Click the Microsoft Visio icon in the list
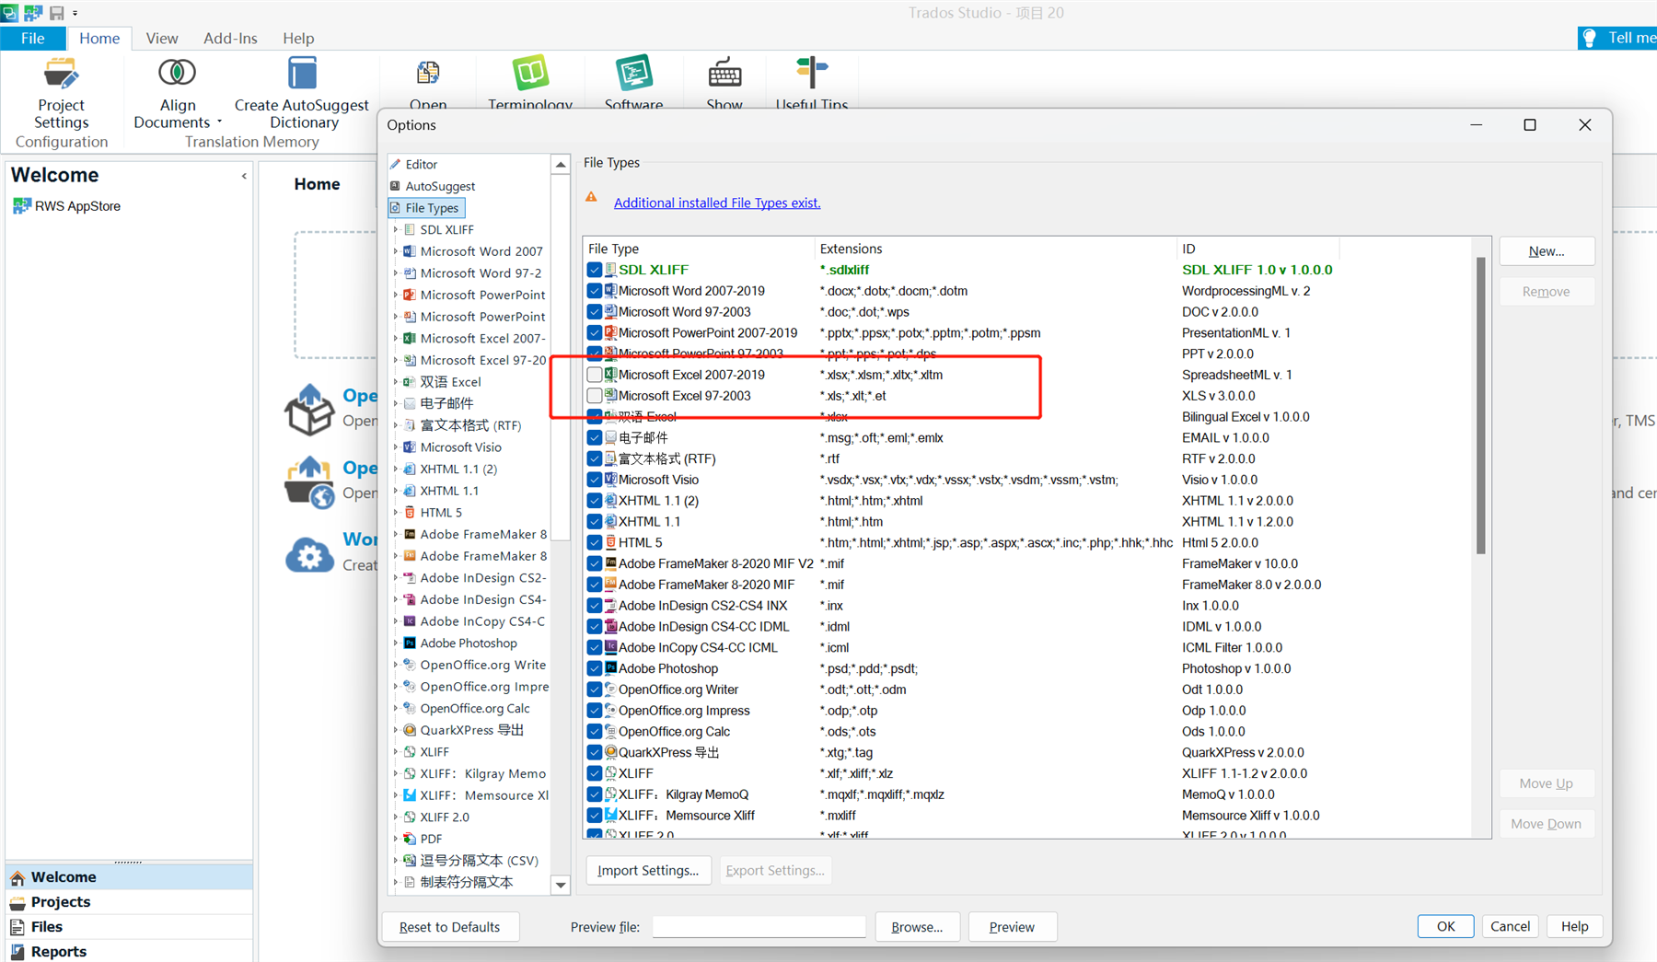Viewport: 1657px width, 962px height. [x=610, y=480]
